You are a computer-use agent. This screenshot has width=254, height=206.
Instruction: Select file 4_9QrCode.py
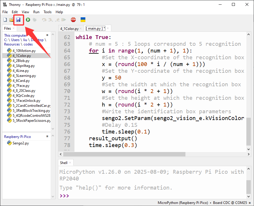(x=24, y=96)
